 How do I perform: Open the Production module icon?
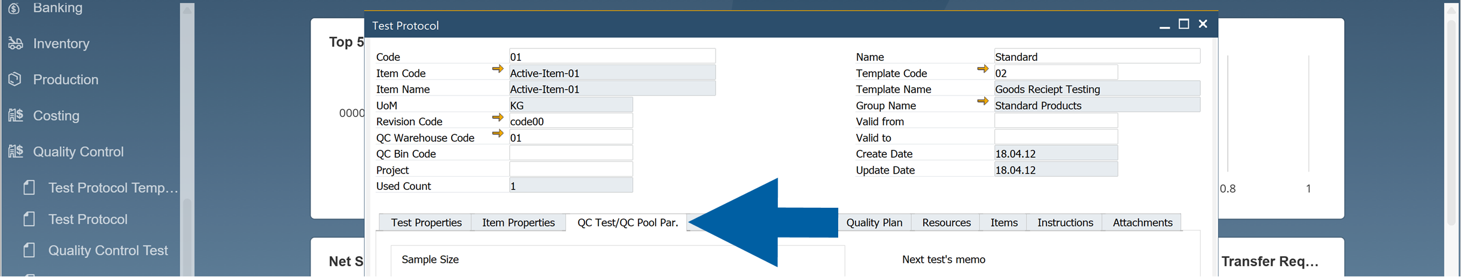pos(16,79)
